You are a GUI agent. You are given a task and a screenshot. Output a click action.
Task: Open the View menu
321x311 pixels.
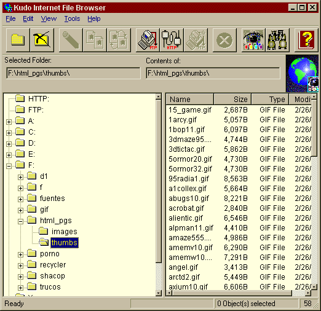[x=49, y=19]
